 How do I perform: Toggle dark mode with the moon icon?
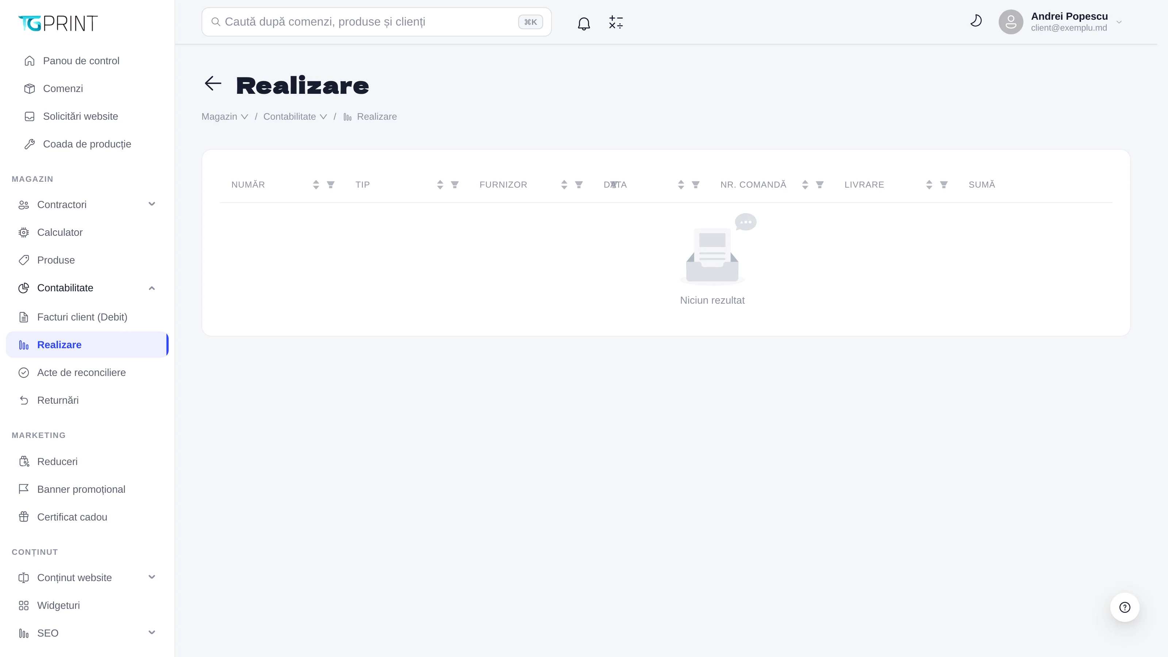(976, 21)
